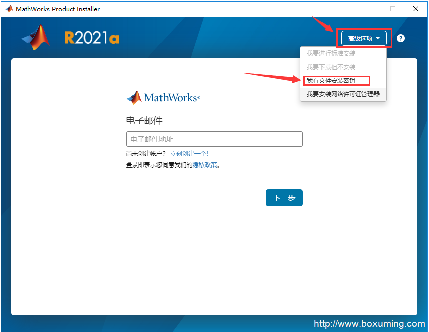Open the 立刻创建一个! account link
The width and height of the screenshot is (429, 332).
pyautogui.click(x=189, y=154)
